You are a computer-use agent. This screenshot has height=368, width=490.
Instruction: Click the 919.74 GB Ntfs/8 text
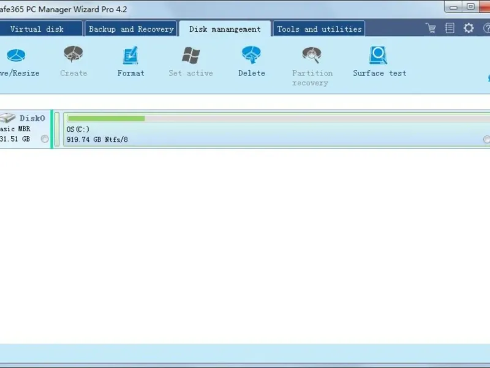(97, 140)
